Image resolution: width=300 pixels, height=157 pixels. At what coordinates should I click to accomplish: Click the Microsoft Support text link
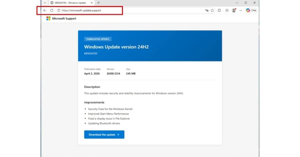tap(64, 18)
